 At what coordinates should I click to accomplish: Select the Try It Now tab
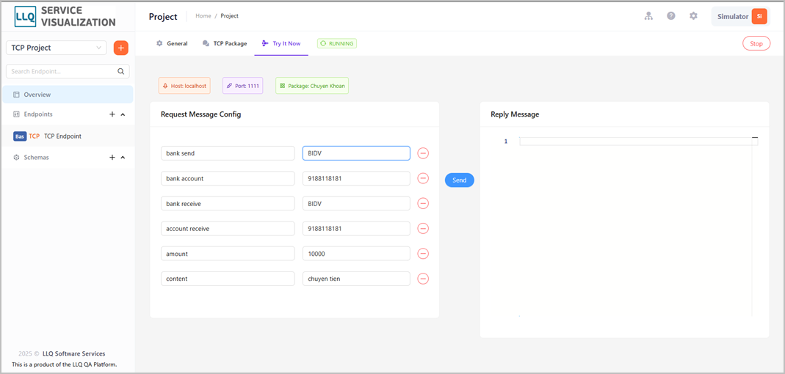point(281,43)
